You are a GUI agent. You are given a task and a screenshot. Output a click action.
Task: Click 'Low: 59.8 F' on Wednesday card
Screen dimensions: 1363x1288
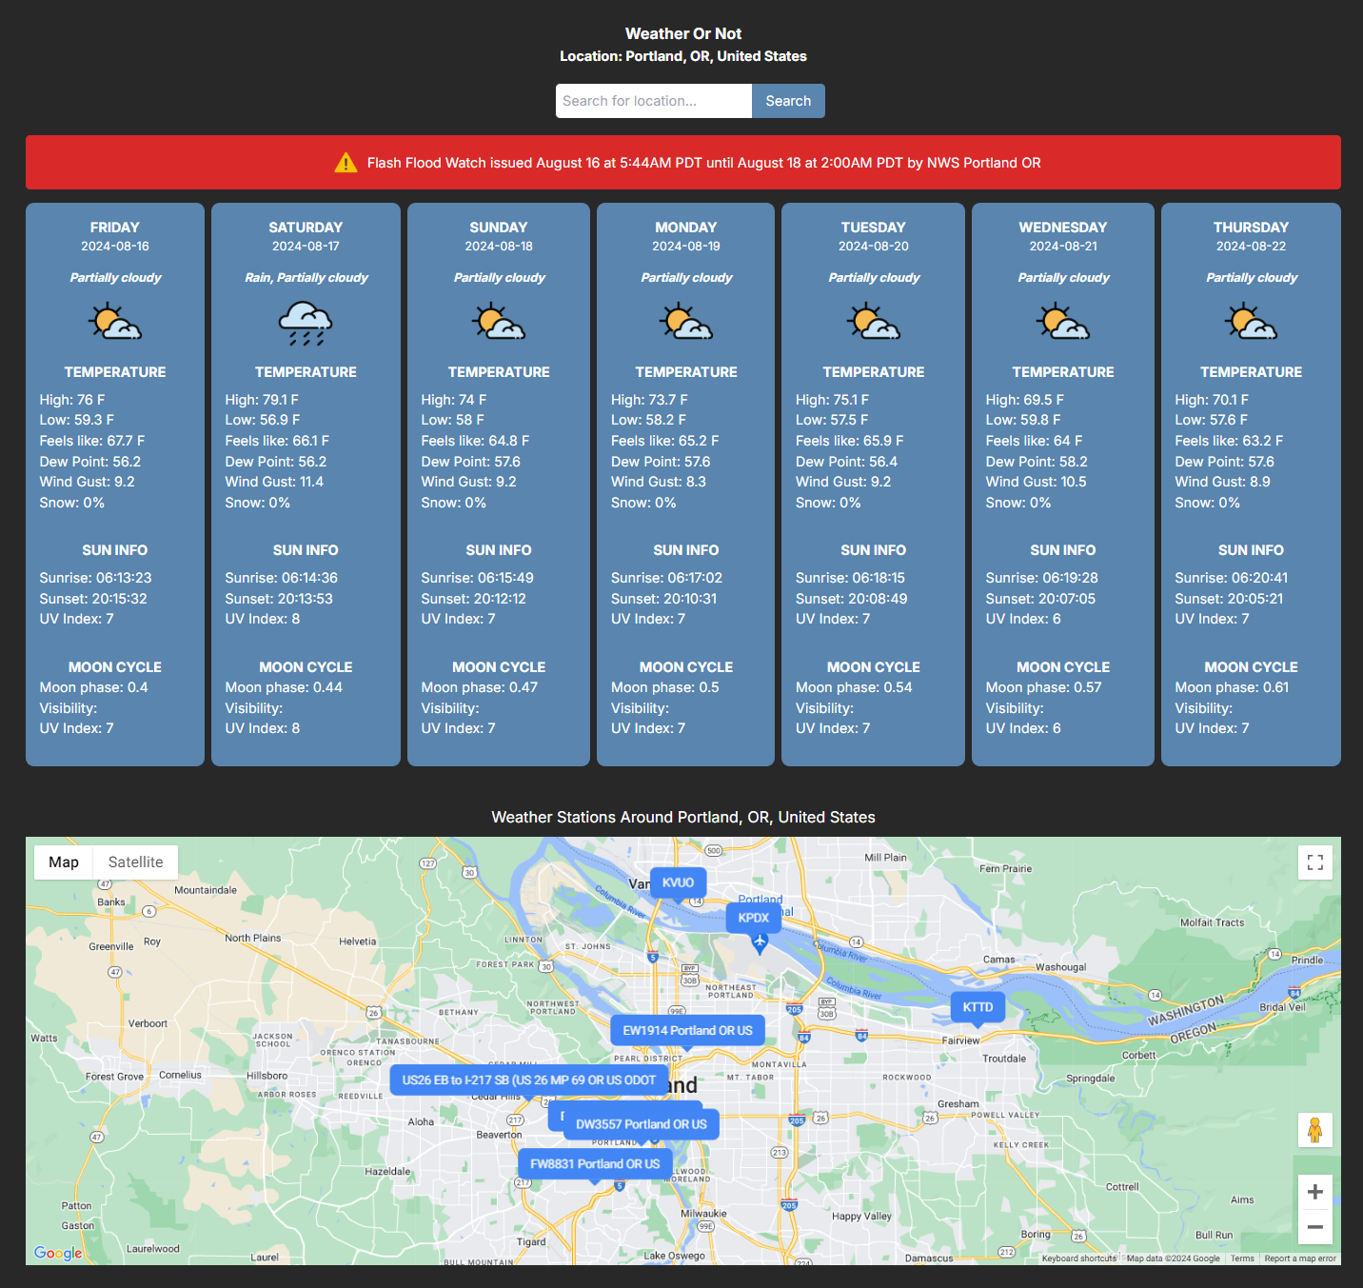point(1023,420)
